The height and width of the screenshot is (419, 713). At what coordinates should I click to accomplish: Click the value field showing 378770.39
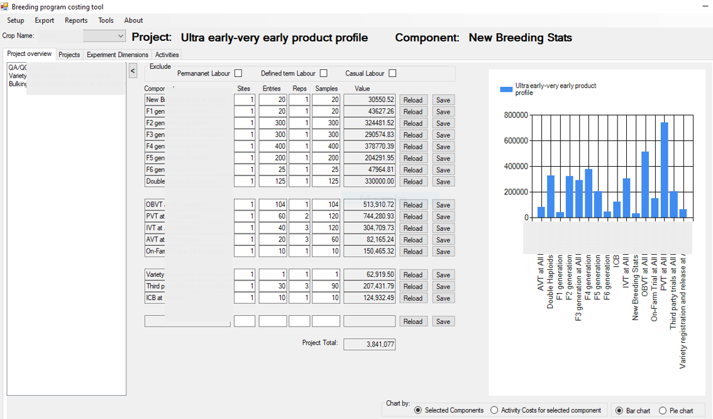[x=369, y=147]
